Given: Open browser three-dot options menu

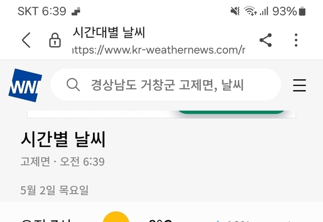Looking at the screenshot, I should (x=296, y=40).
